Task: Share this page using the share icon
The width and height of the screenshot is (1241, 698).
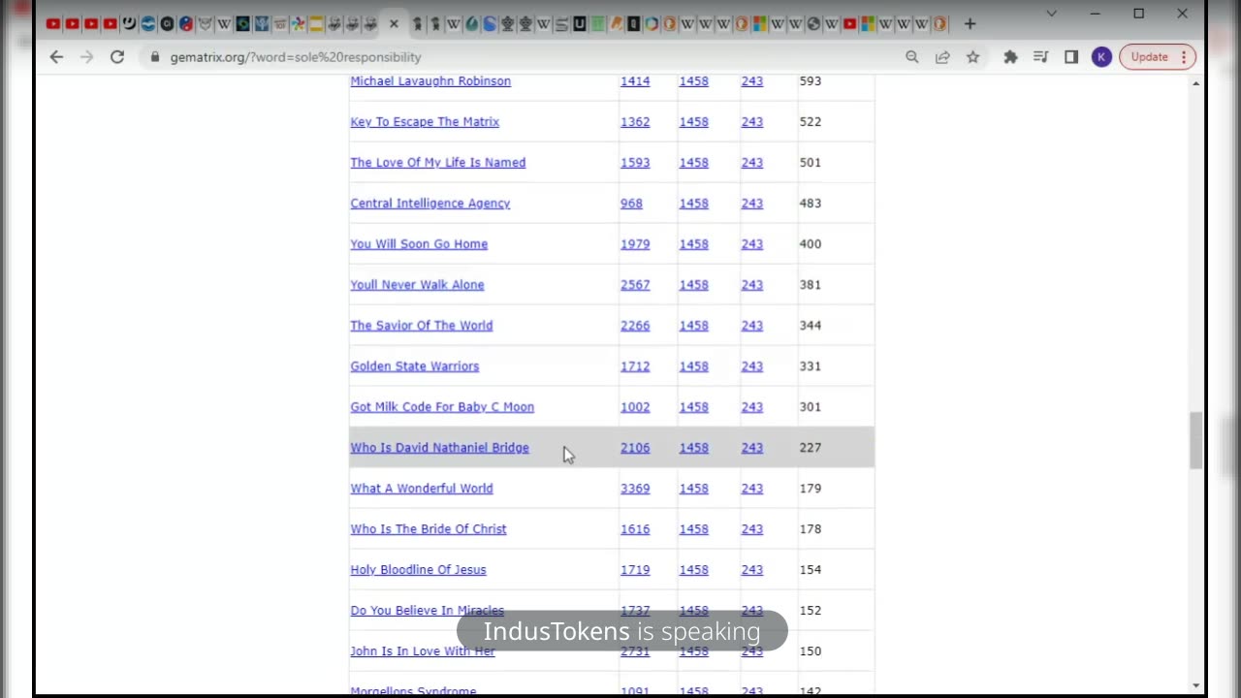Action: (x=942, y=57)
